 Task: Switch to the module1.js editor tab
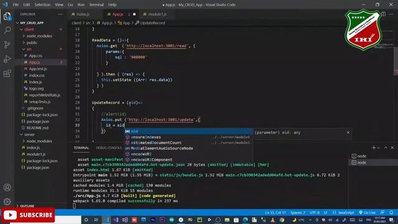click(x=157, y=14)
